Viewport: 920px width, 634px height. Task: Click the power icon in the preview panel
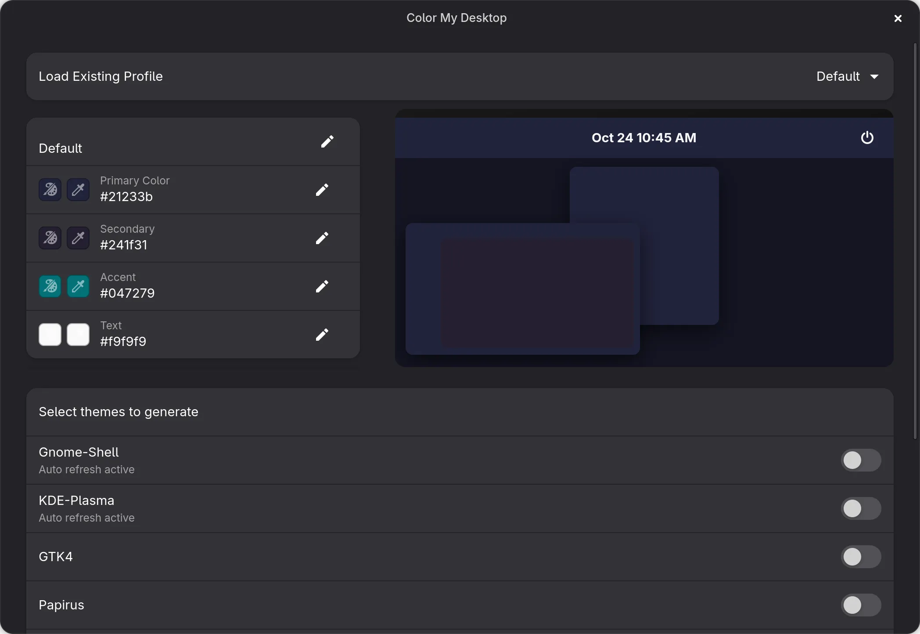867,138
